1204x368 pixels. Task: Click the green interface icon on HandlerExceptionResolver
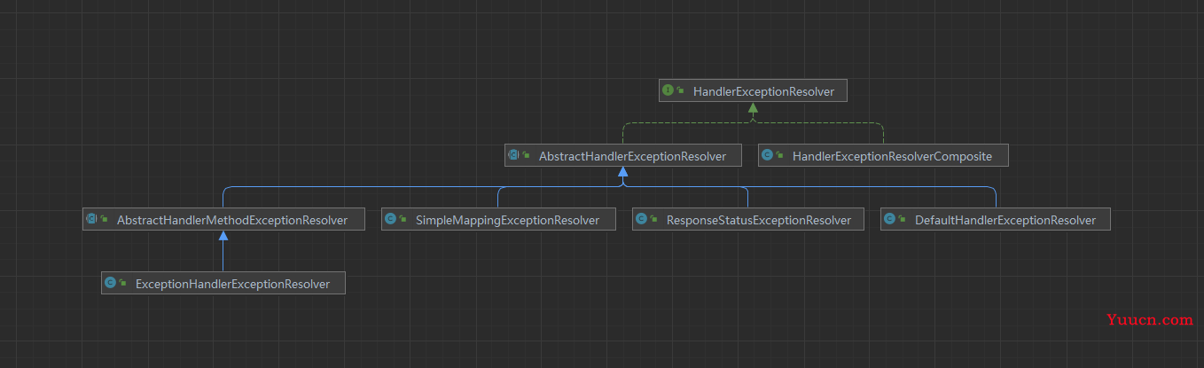coord(668,90)
